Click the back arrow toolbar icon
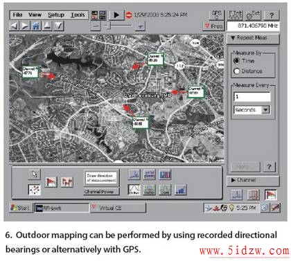Viewport: 291px width, 261px height. (15, 26)
